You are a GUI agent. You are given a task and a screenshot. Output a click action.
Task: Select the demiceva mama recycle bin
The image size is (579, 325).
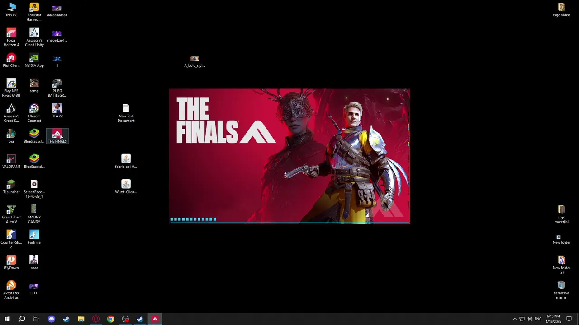pos(561,290)
